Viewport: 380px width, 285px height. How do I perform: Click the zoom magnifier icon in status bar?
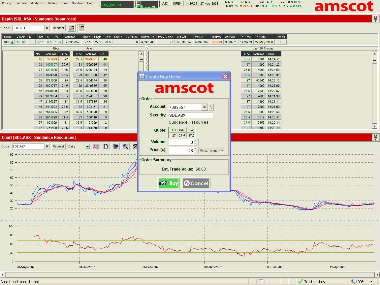coord(353,281)
